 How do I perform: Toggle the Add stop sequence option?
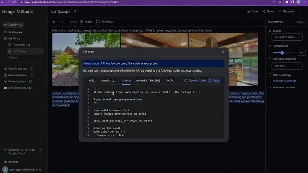[x=270, y=59]
